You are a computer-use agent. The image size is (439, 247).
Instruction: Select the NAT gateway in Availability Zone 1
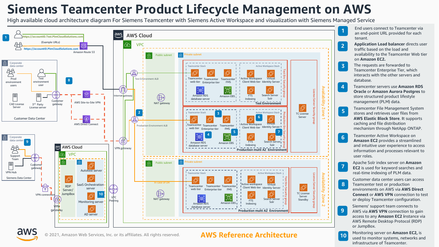pos(161,97)
